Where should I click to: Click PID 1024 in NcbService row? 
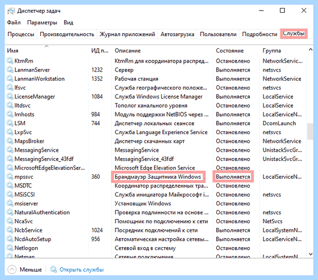pos(97,230)
